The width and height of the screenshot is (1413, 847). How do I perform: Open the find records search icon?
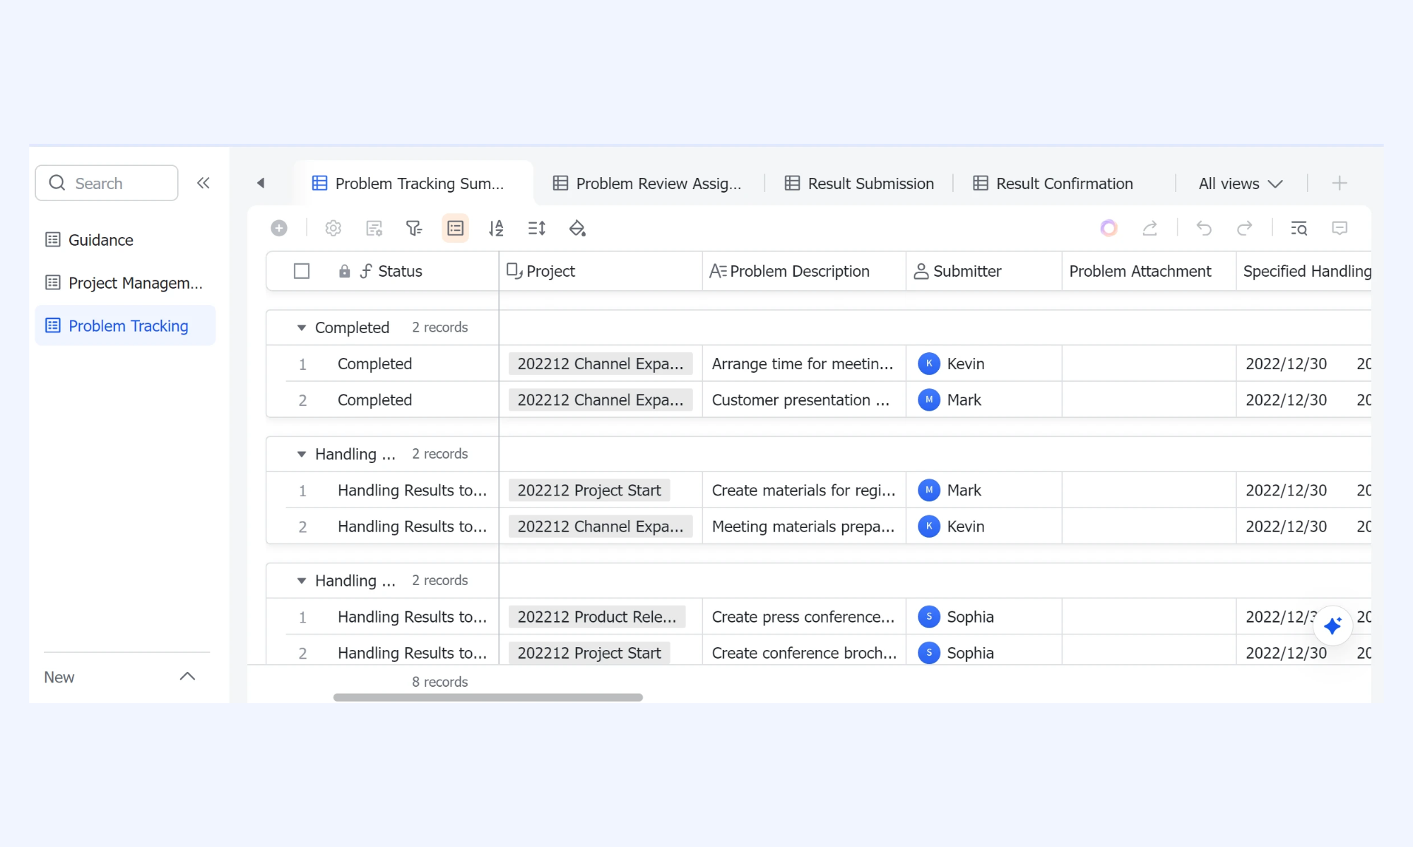pyautogui.click(x=1299, y=228)
